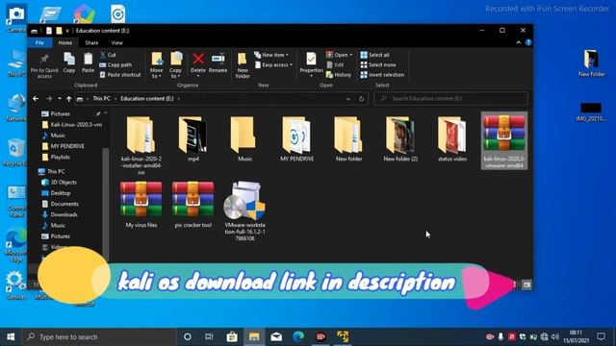Switch to the Share tab
The image size is (616, 346).
pyautogui.click(x=91, y=42)
